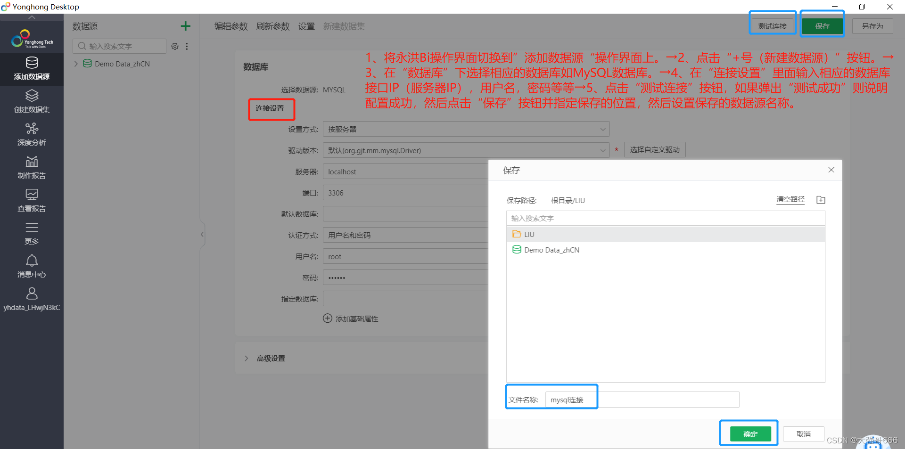
Task: Click the 默认数据库 input field
Action: (405, 214)
